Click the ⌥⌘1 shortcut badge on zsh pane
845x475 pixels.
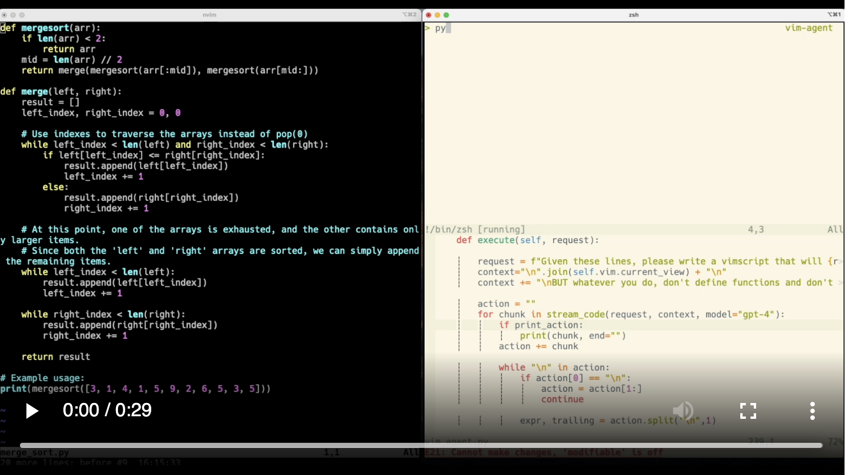point(833,14)
